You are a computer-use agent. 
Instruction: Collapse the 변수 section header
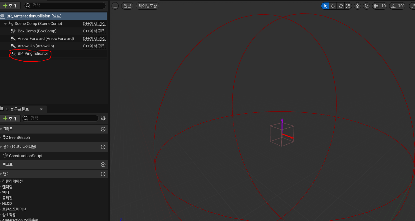[x=54, y=174]
